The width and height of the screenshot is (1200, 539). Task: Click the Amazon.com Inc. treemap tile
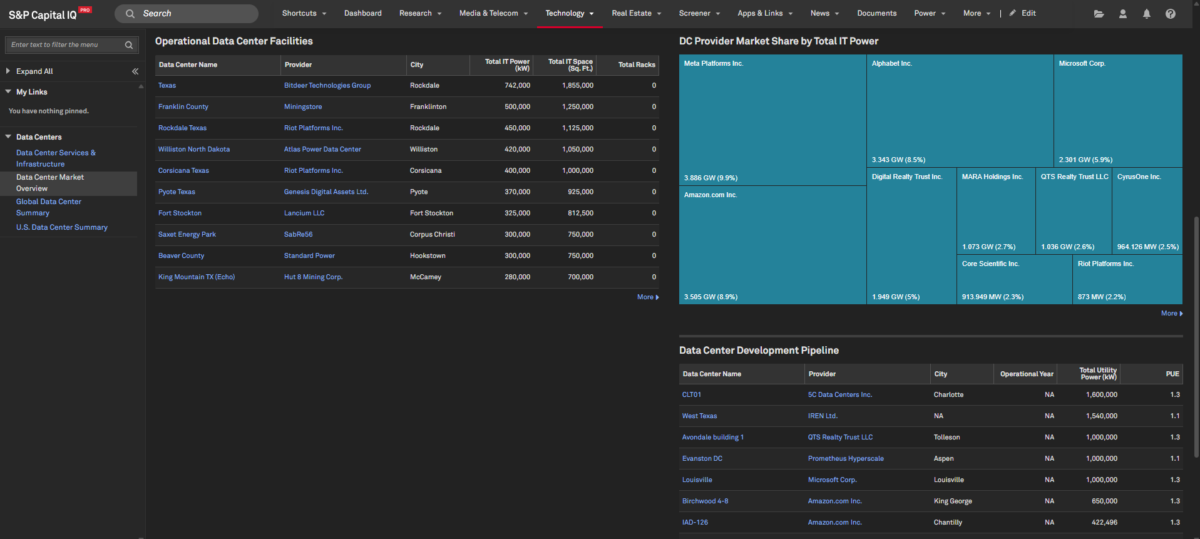tap(772, 245)
